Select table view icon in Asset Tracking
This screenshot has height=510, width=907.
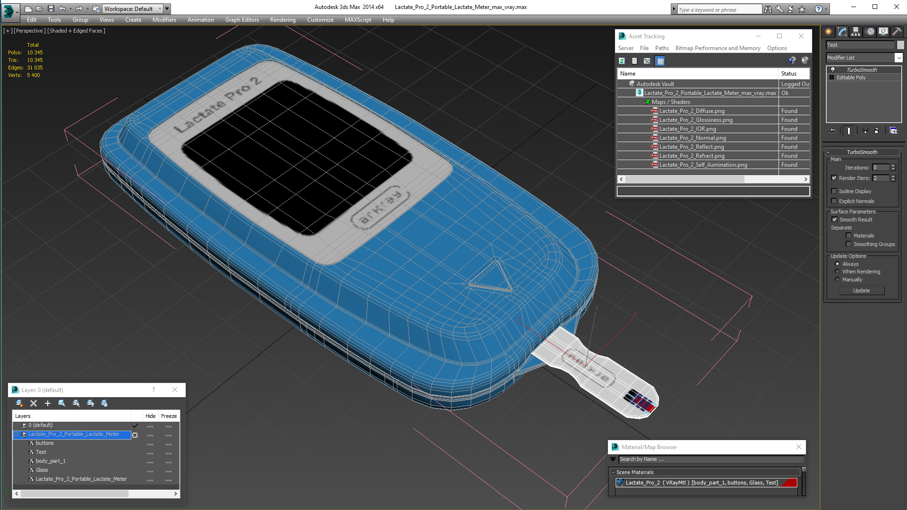point(660,61)
